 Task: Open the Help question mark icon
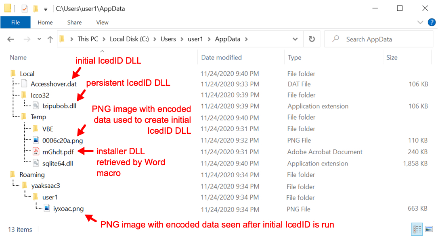pos(432,22)
